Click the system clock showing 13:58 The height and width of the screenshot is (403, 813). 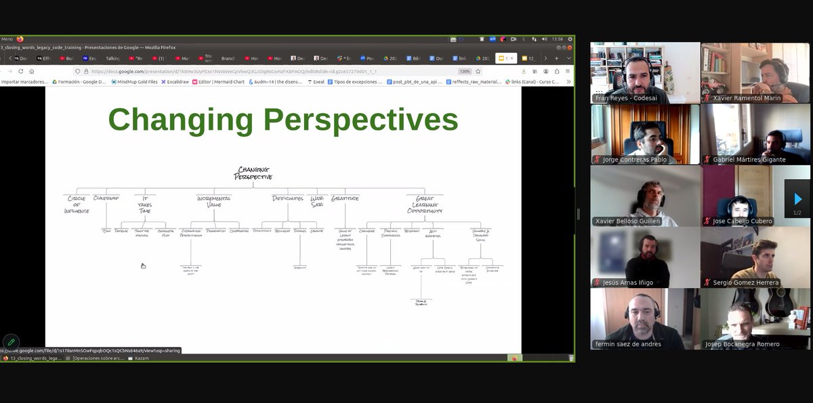tap(557, 39)
